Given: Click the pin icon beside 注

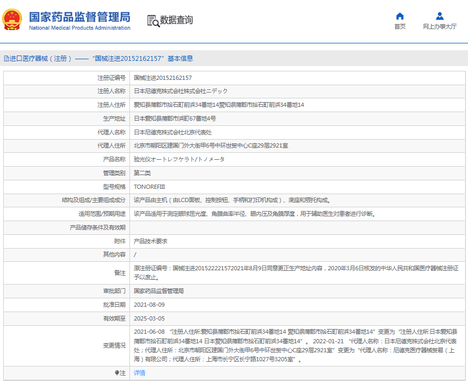Looking at the screenshot, I should pyautogui.click(x=117, y=373).
